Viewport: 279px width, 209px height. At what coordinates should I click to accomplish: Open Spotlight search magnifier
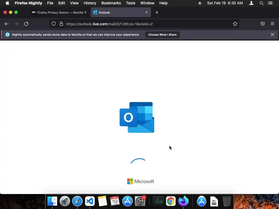tap(261, 3)
